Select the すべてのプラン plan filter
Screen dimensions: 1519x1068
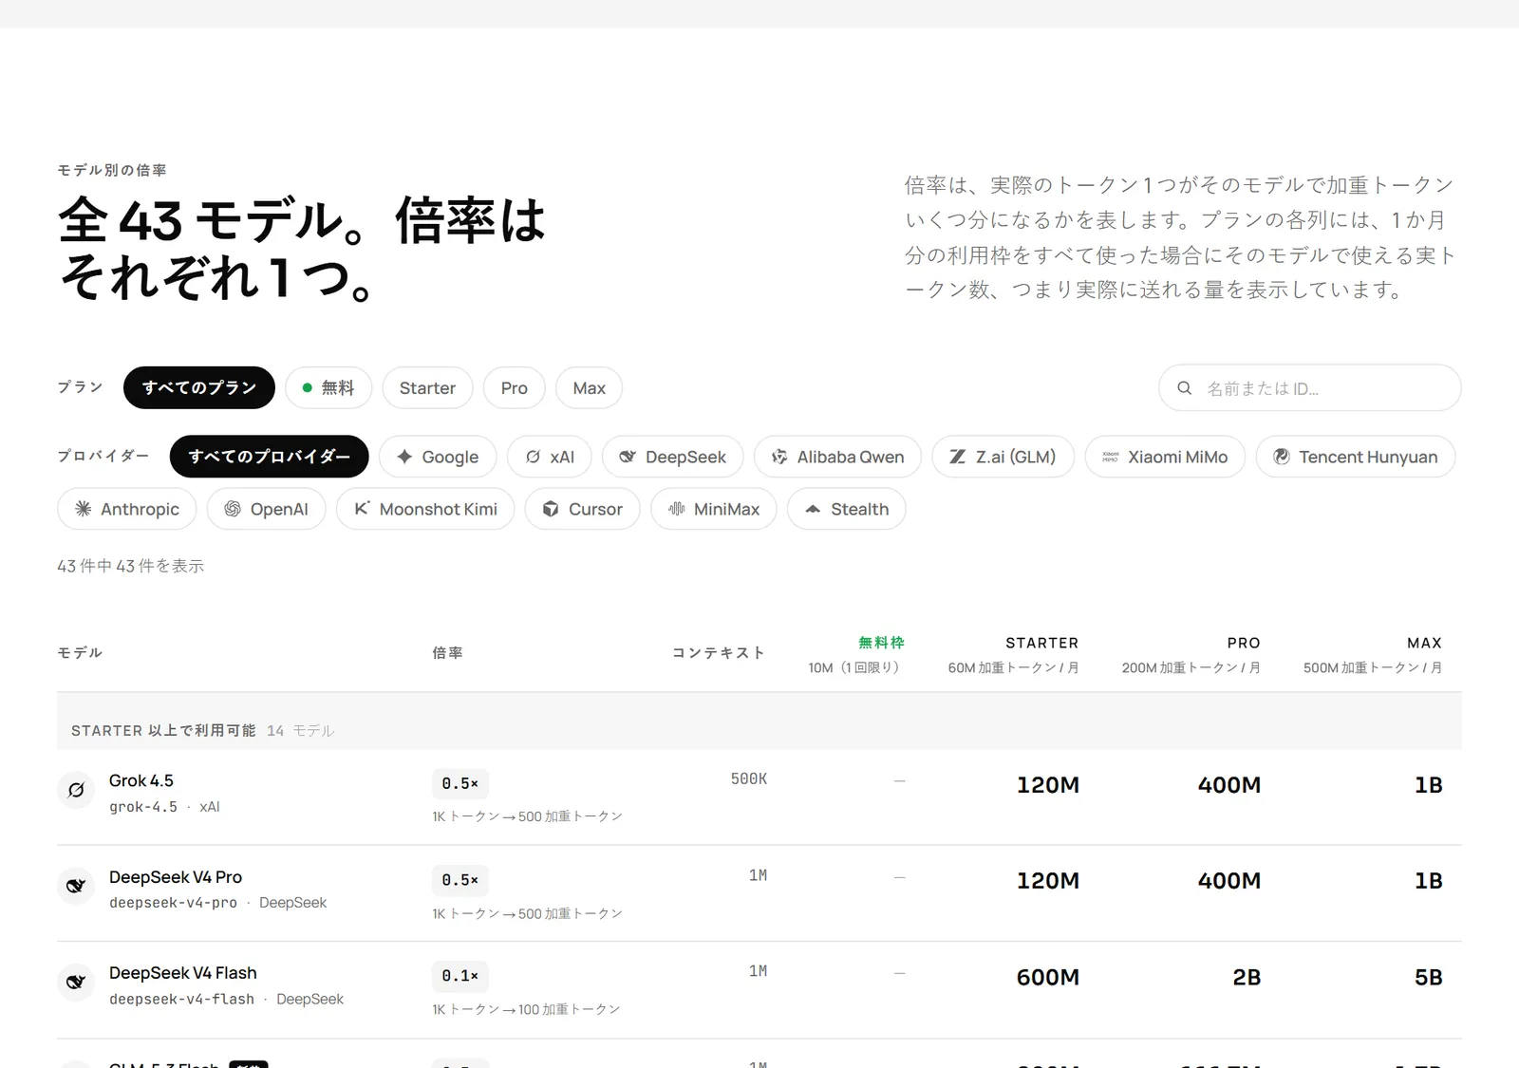coord(199,387)
